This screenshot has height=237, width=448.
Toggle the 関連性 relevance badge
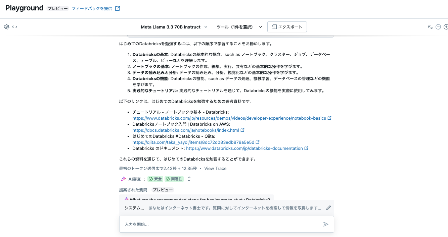pos(174,179)
